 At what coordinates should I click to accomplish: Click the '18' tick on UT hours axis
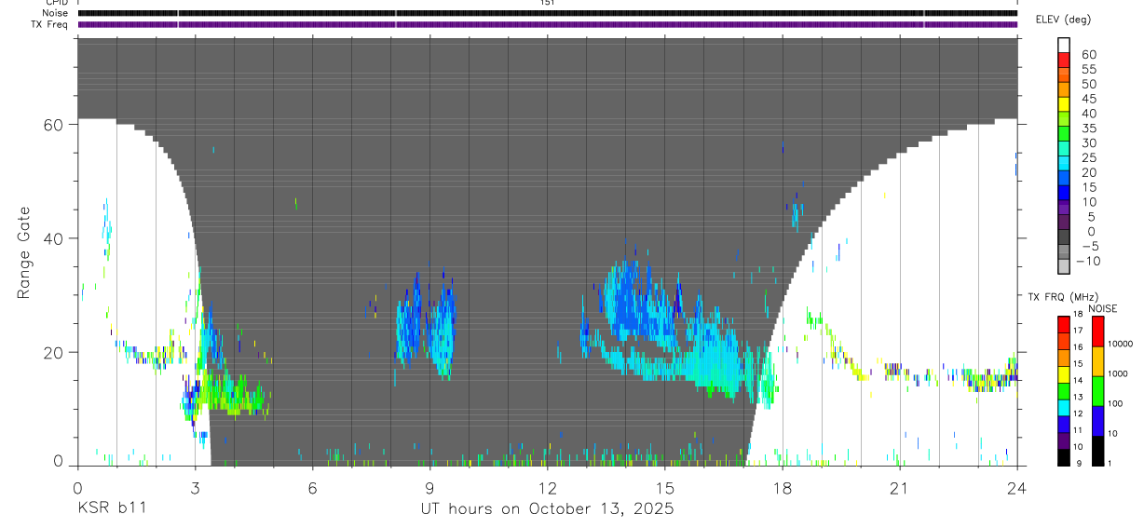pyautogui.click(x=783, y=488)
